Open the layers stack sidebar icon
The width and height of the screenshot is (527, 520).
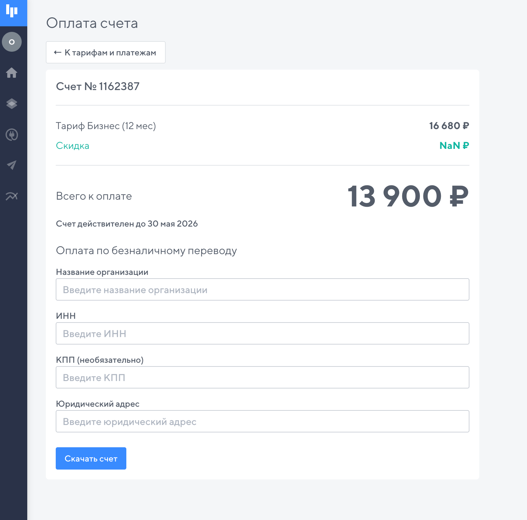[12, 104]
